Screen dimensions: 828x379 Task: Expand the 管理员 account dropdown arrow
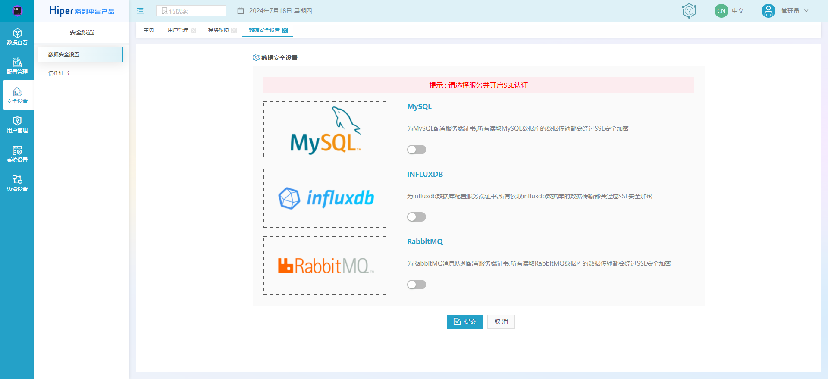[806, 11]
